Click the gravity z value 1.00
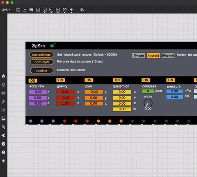Viewport: 197px width, 177px height. [x=66, y=103]
